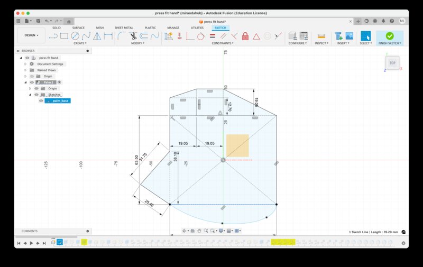423x267 pixels.
Task: Click the orange square profile in sketch
Action: tap(237, 145)
